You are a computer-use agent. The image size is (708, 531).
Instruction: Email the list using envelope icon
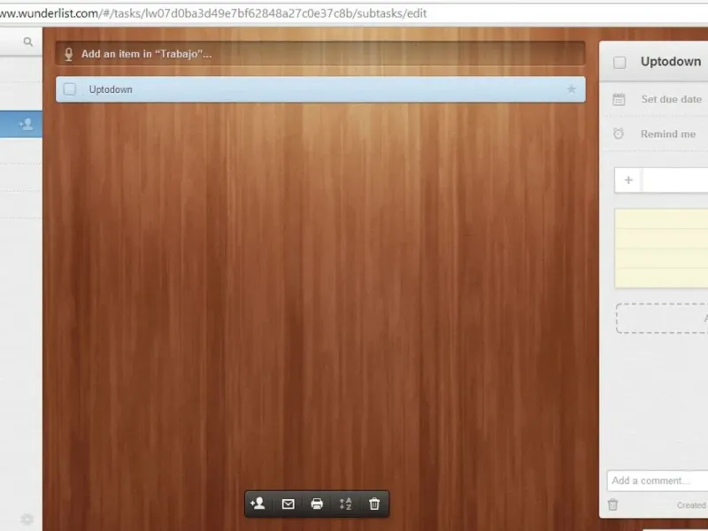(289, 504)
